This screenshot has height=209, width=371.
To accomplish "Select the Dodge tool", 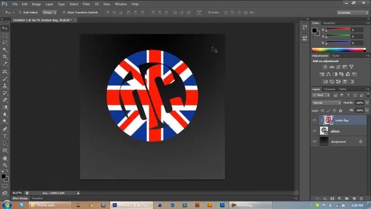I will pyautogui.click(x=5, y=121).
